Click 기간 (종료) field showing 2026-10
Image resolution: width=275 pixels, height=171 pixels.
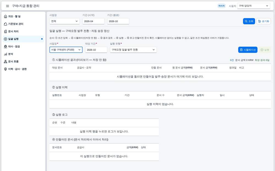118,21
